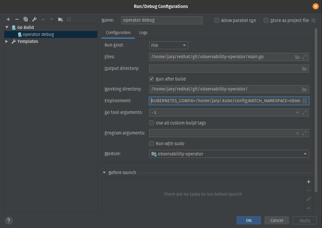Image resolution: width=322 pixels, height=228 pixels.
Task: Enable Store as project file
Action: click(266, 20)
